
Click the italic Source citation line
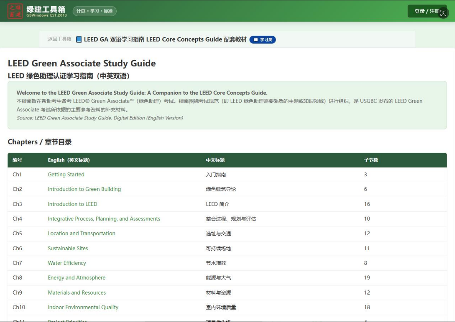pos(100,118)
